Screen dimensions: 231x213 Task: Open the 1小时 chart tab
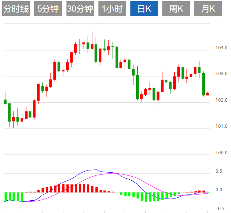click(112, 9)
